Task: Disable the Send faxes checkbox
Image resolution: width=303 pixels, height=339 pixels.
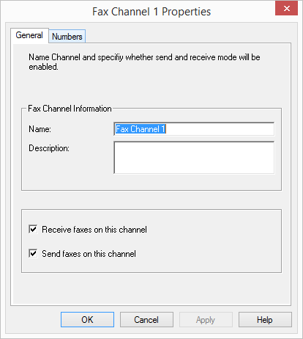Action: tap(33, 253)
